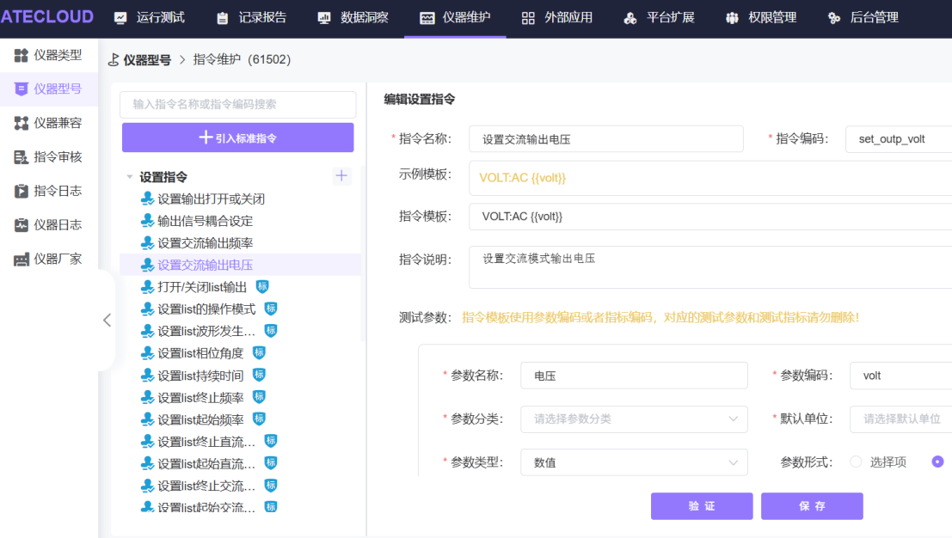Click the 仪器类型 sidebar icon

point(21,55)
